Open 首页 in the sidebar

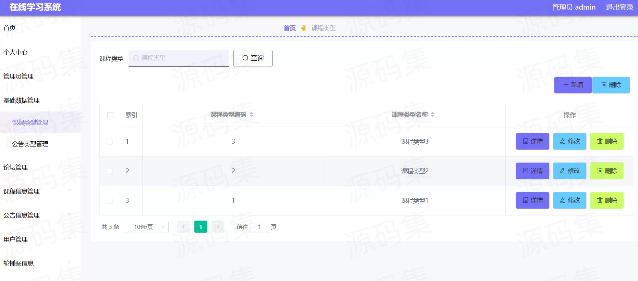(40, 28)
